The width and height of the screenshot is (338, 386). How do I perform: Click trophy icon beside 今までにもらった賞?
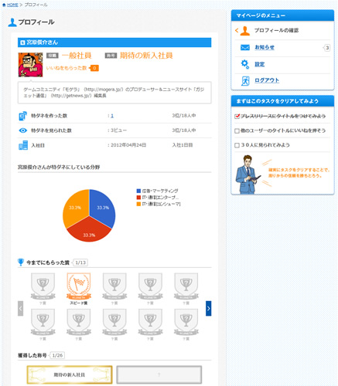coord(21,262)
